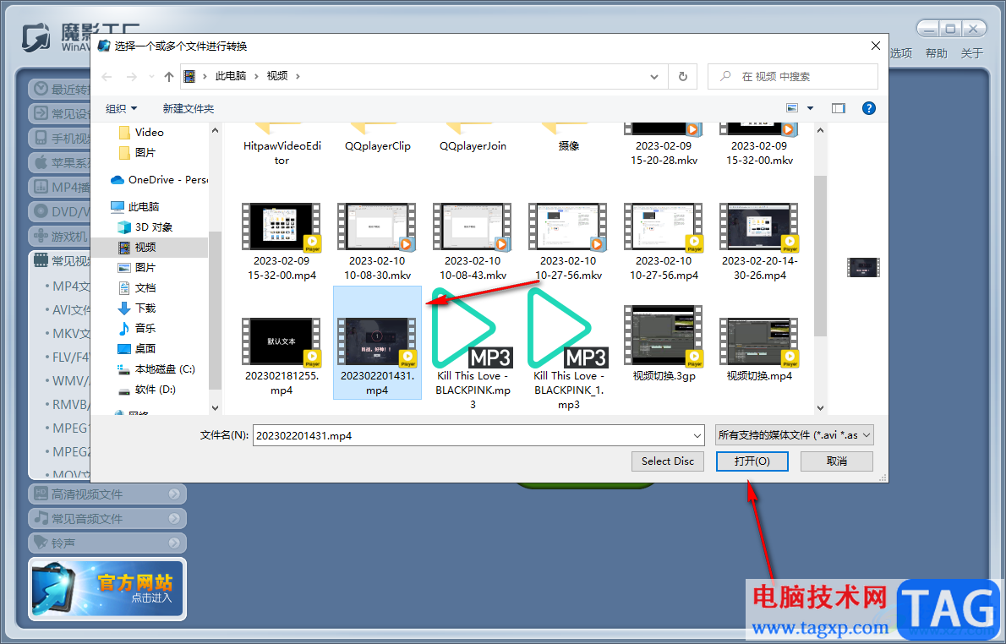Viewport: 1006px width, 644px height.
Task: Select 视频切换.mp4 thumbnail
Action: click(760, 342)
